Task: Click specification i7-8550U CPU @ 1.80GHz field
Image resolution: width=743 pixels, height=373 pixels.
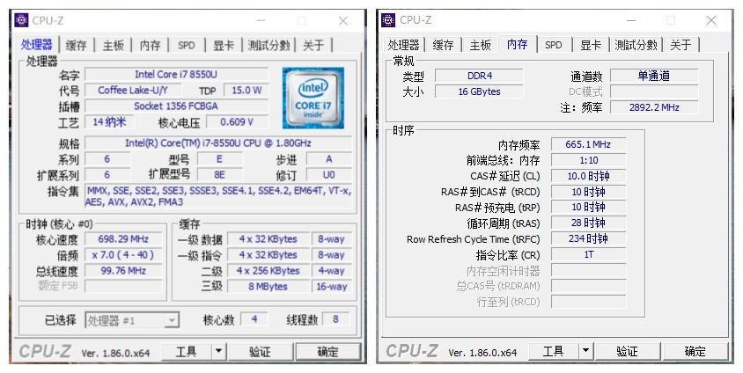Action: tap(218, 143)
